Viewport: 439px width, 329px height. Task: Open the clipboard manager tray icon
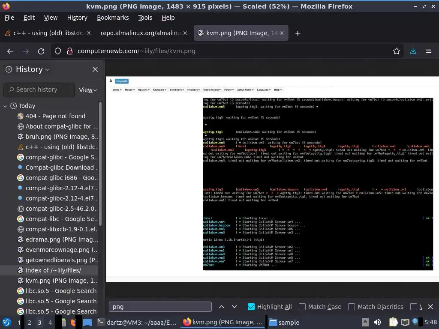394,322
